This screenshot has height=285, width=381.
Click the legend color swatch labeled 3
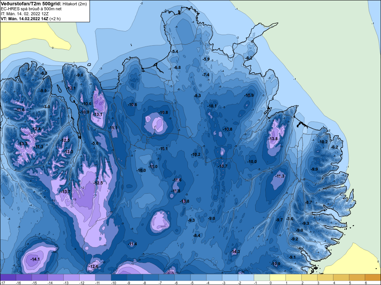pyautogui.click(x=325, y=277)
